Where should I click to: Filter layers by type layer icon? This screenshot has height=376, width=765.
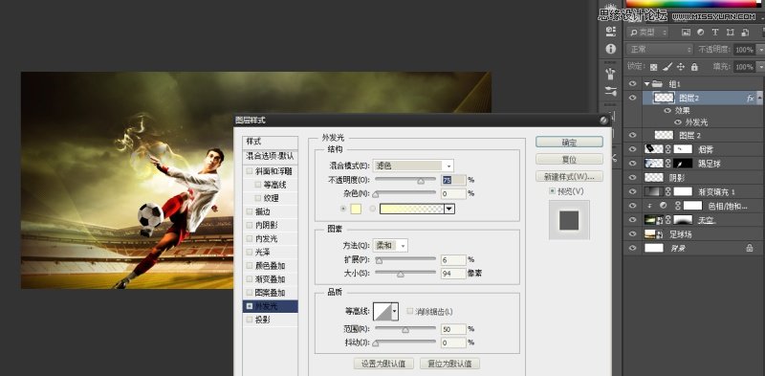coord(715,33)
